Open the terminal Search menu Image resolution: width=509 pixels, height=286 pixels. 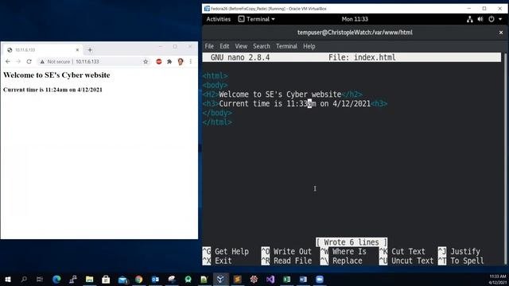tap(262, 46)
